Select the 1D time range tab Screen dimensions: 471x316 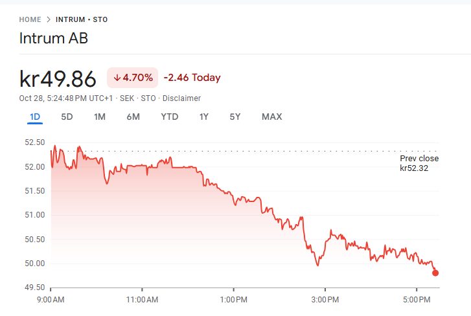(35, 117)
